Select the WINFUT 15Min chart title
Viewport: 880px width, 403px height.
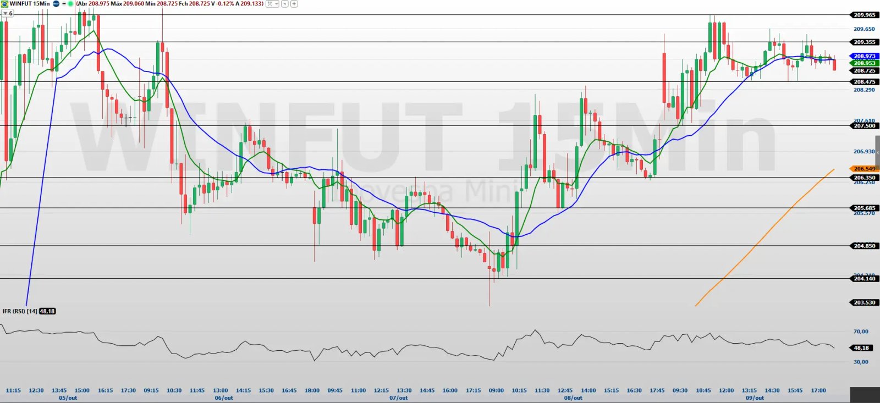[30, 4]
